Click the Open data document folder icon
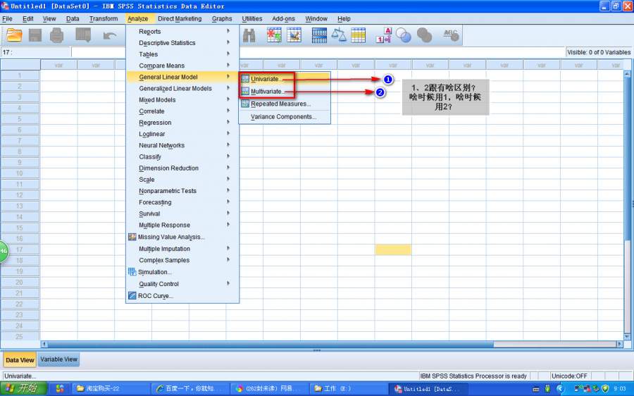This screenshot has width=634, height=396. coord(14,35)
